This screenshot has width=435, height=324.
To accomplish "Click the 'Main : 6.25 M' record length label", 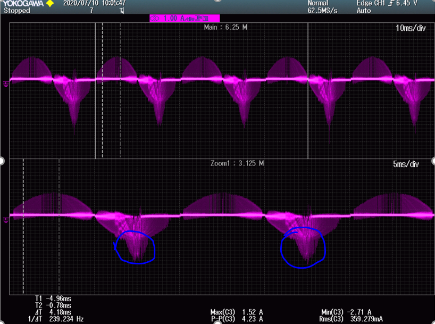I will [225, 27].
